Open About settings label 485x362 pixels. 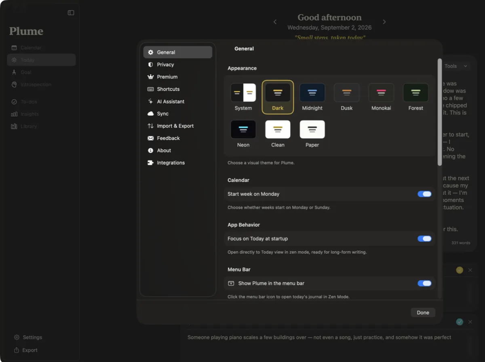point(164,150)
